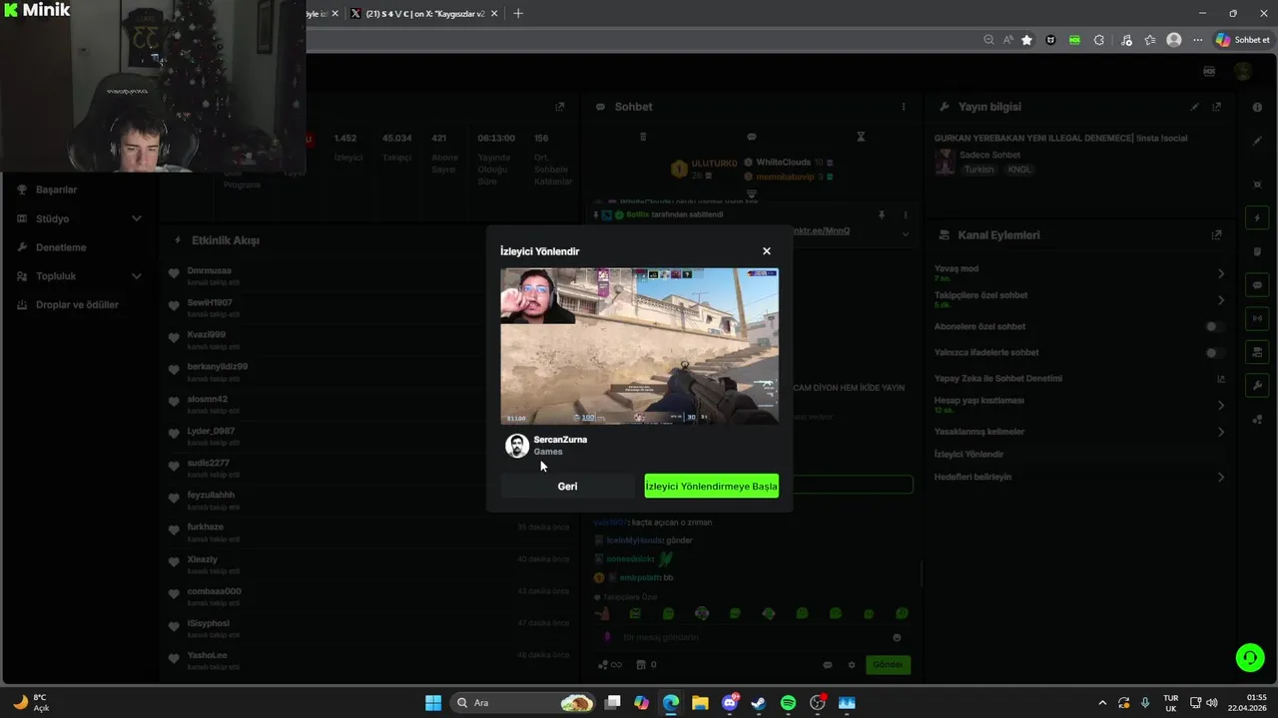Click the wrench icon in right rail
This screenshot has width=1278, height=718.
coord(1257,386)
